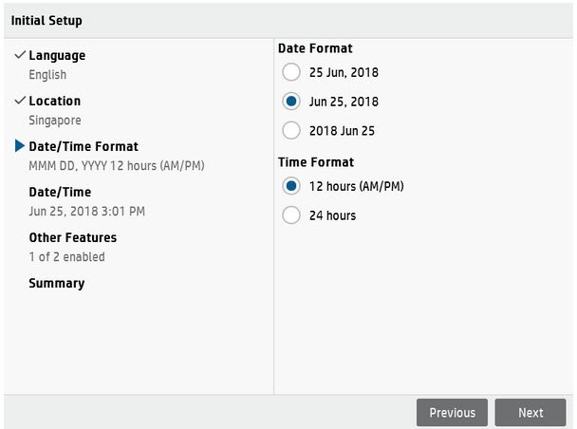Select the 25 Jun, 2018 date format
577x429 pixels.
291,72
